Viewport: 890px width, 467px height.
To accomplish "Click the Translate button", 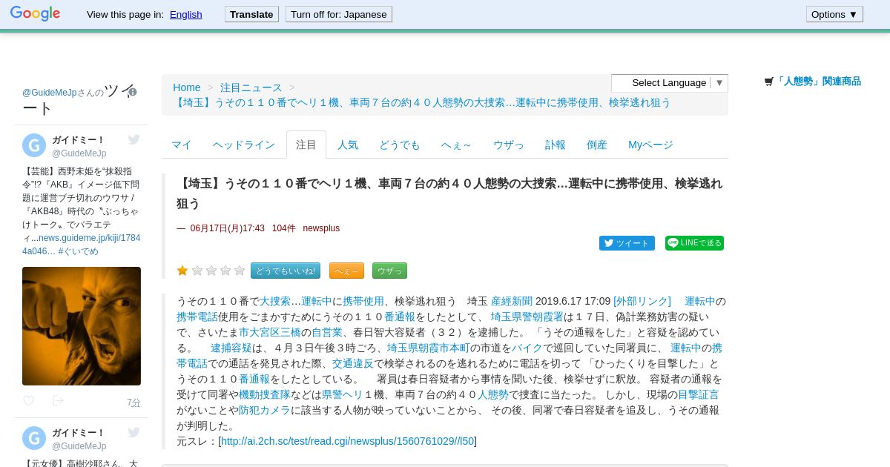I will pyautogui.click(x=251, y=14).
